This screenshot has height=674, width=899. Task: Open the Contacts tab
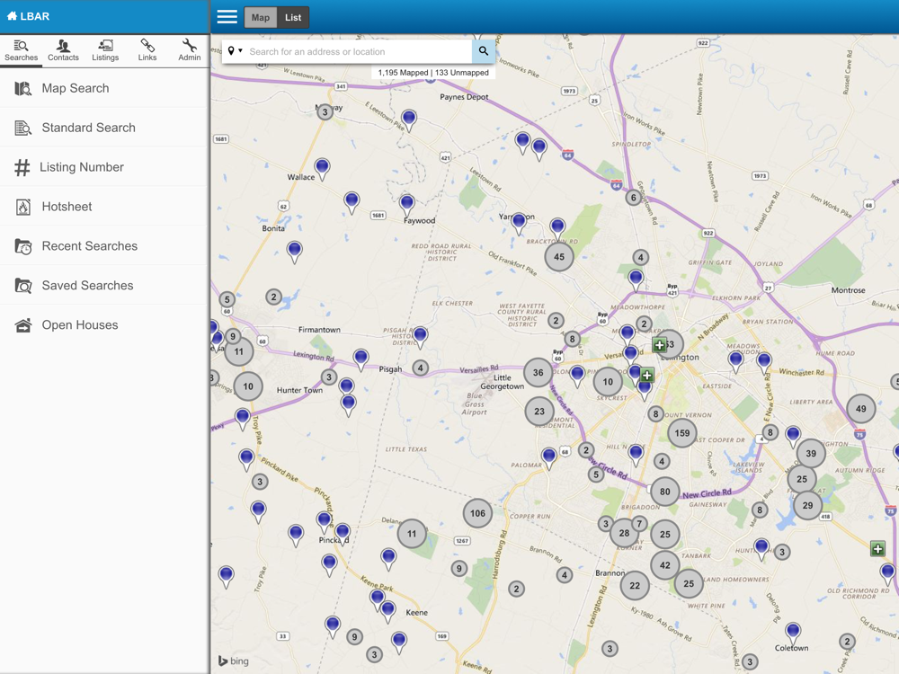pos(63,50)
